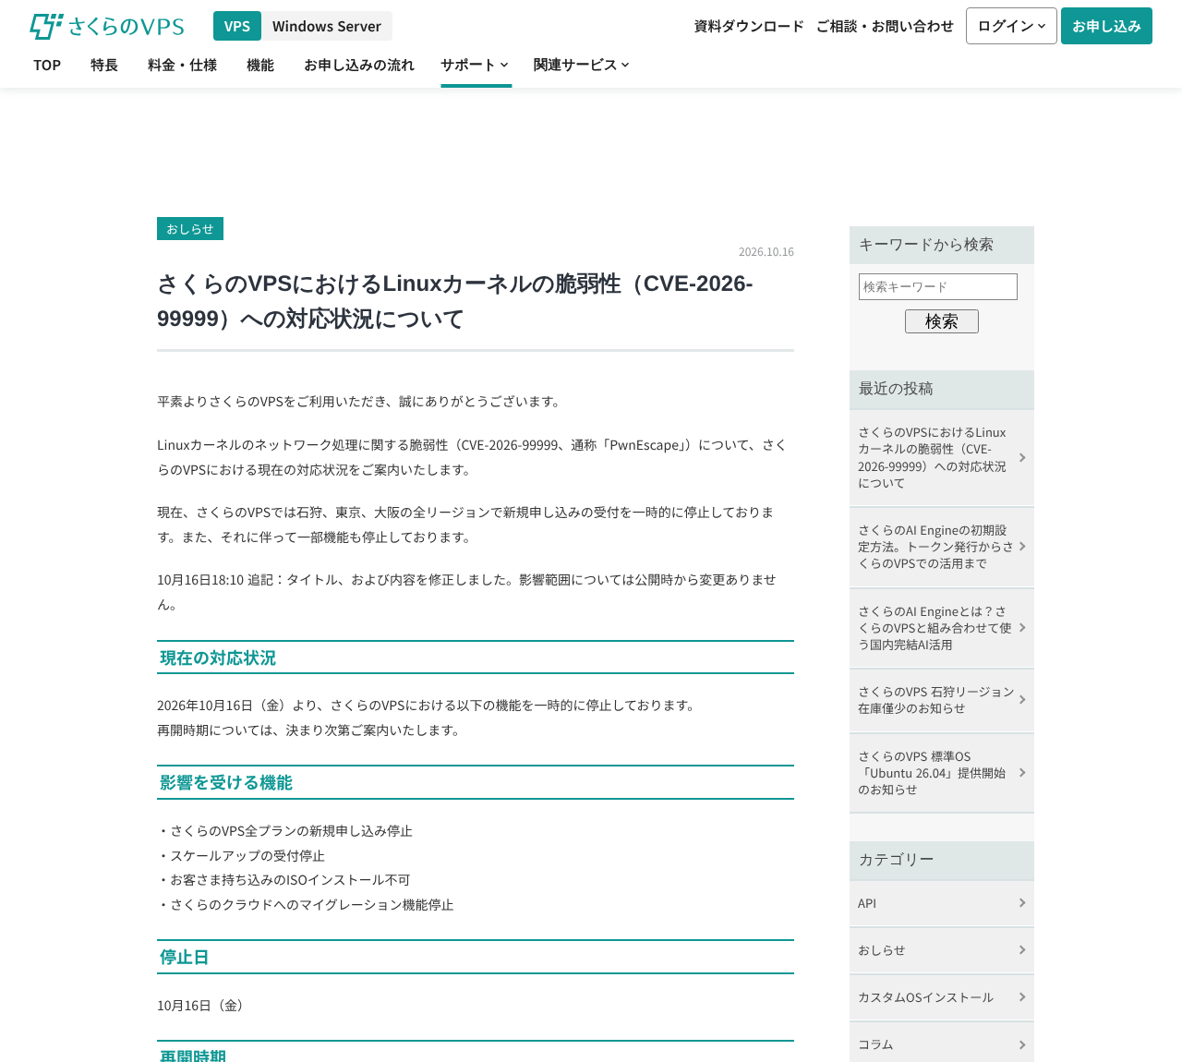Focus the 検索キーワード input field
The width and height of the screenshot is (1182, 1062).
[x=938, y=286]
